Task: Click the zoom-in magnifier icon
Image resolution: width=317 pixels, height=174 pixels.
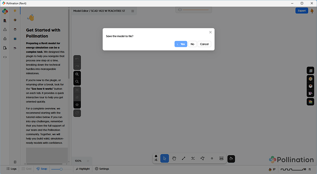Action: pyautogui.click(x=77, y=74)
